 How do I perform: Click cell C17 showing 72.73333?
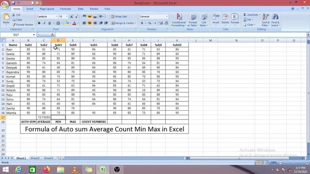44,117
